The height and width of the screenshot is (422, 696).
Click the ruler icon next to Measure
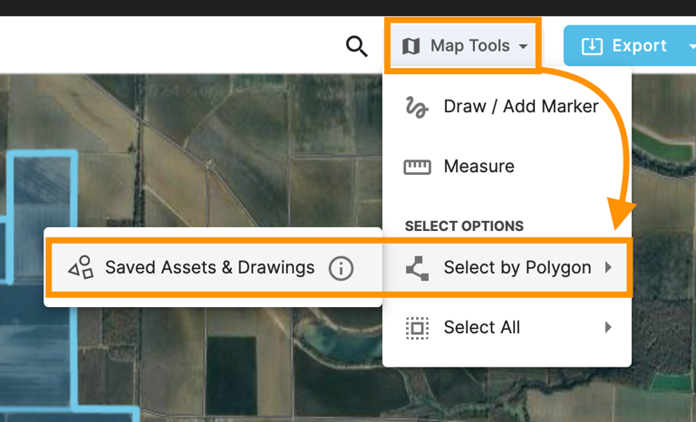[x=417, y=167]
